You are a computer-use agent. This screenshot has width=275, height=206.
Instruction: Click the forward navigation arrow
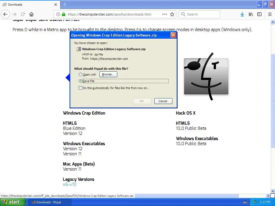15,14
